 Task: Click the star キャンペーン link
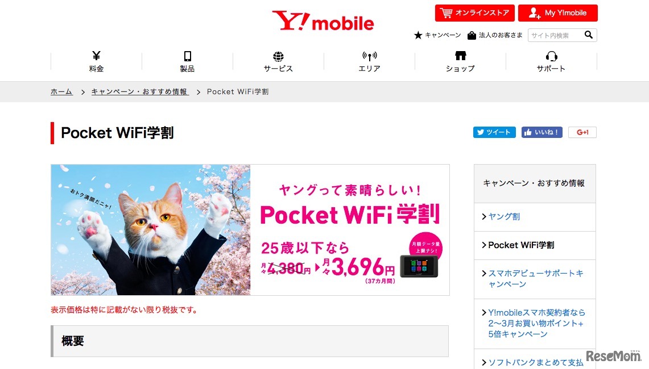(437, 35)
